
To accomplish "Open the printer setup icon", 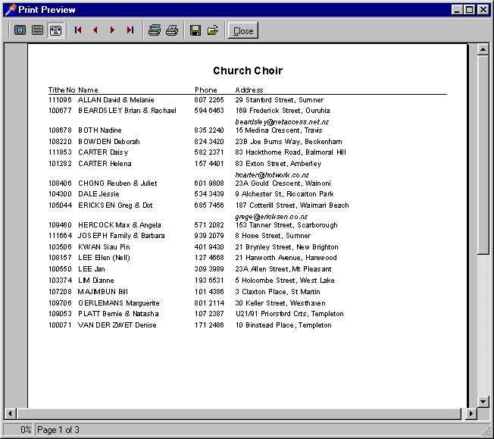I will click(155, 30).
